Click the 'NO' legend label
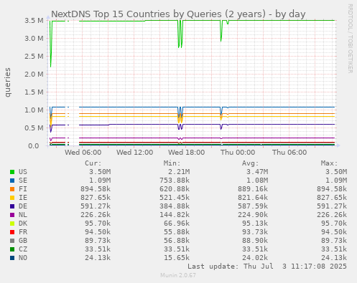This screenshot has height=283, width=357. [23, 258]
